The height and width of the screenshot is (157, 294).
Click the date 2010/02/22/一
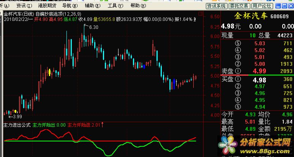point(18,19)
